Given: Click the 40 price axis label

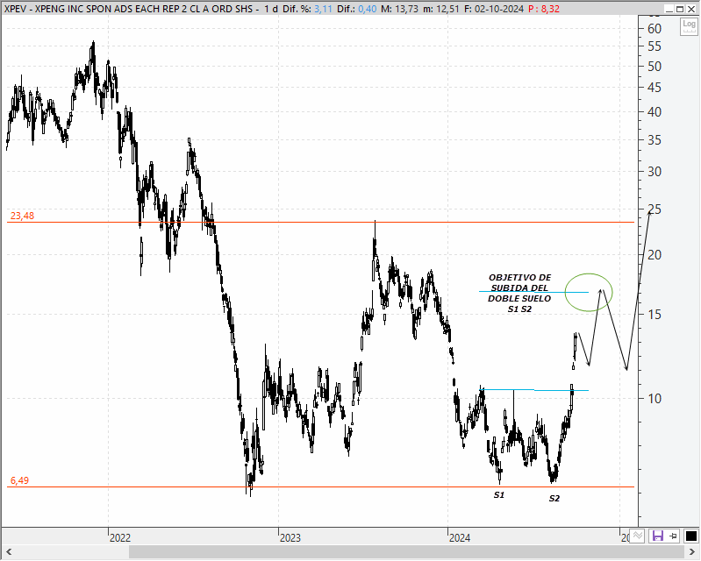Looking at the screenshot, I should tap(654, 112).
